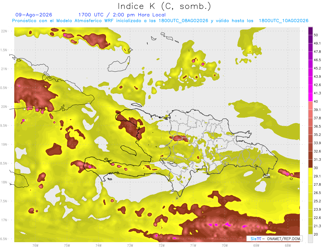The image size is (323, 249).
Task: Click the "19N" latitude axis label
Action: [x=4, y=145]
